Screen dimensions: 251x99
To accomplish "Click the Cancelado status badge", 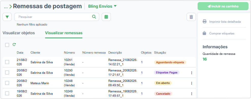I will [163, 94].
